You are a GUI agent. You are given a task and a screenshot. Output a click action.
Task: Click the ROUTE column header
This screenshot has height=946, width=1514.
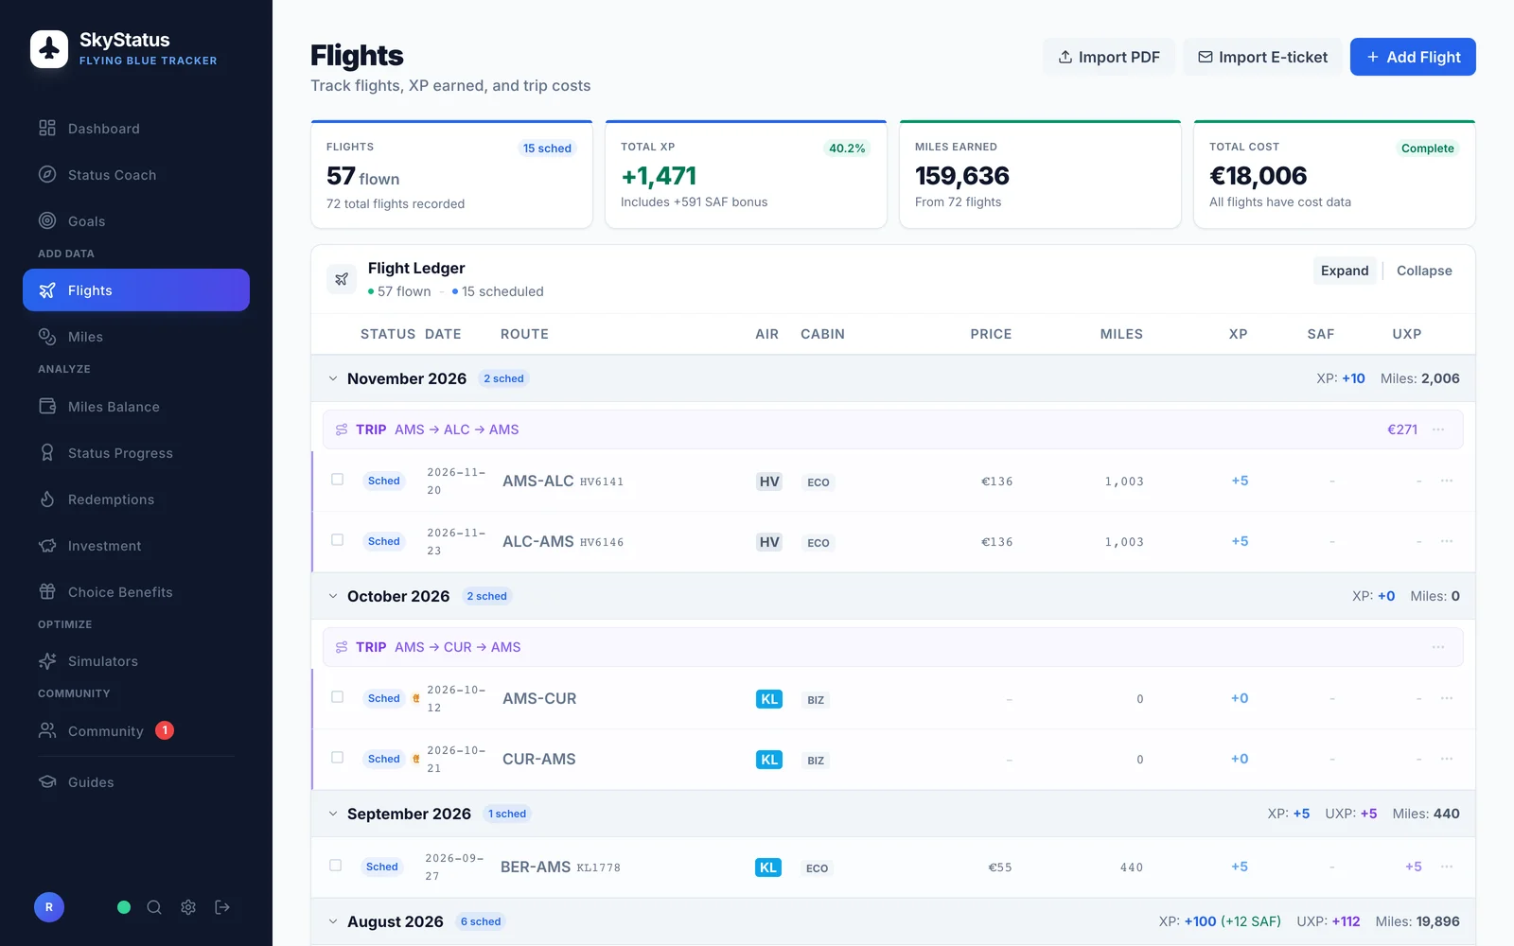point(524,334)
